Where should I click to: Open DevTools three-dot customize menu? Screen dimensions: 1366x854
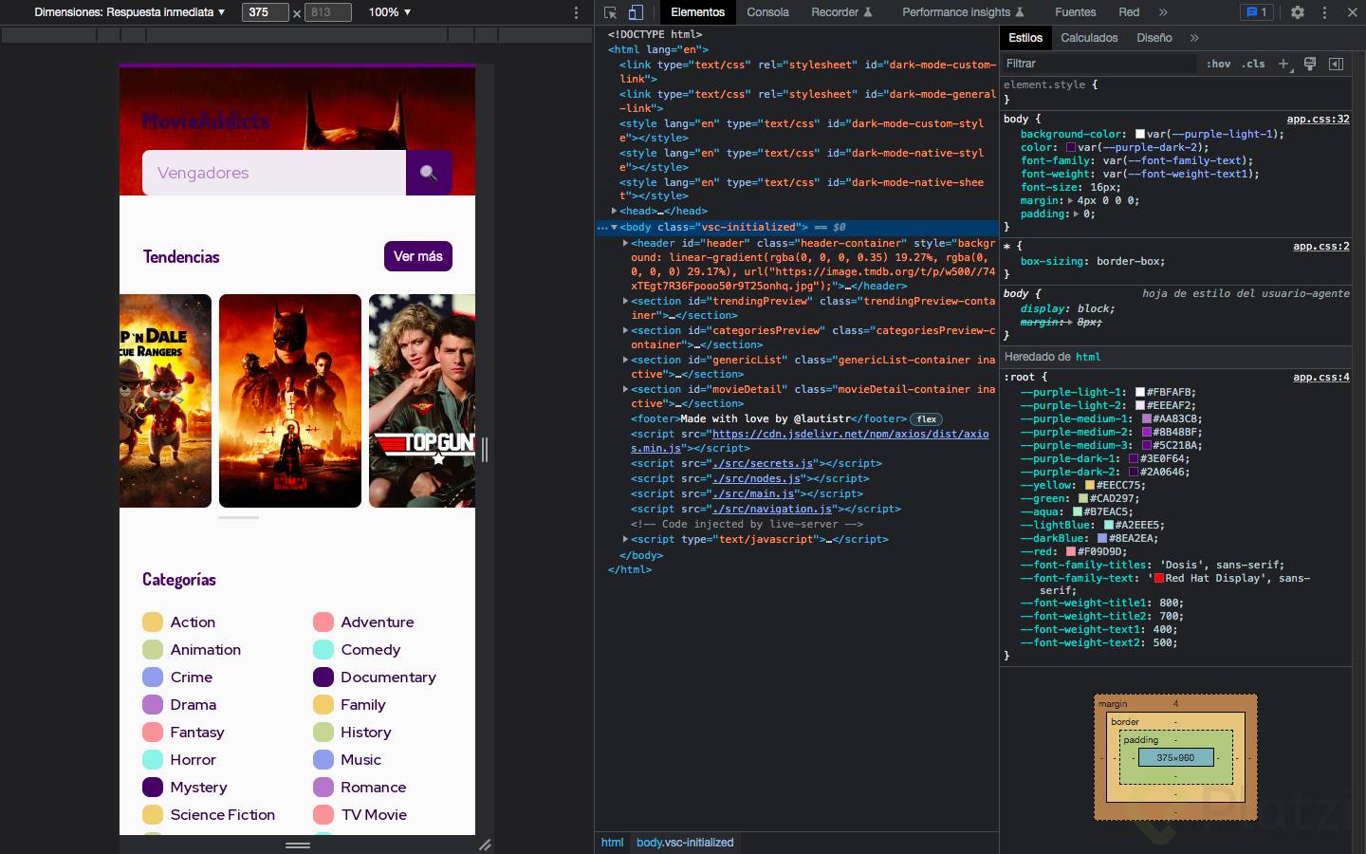pos(1325,12)
